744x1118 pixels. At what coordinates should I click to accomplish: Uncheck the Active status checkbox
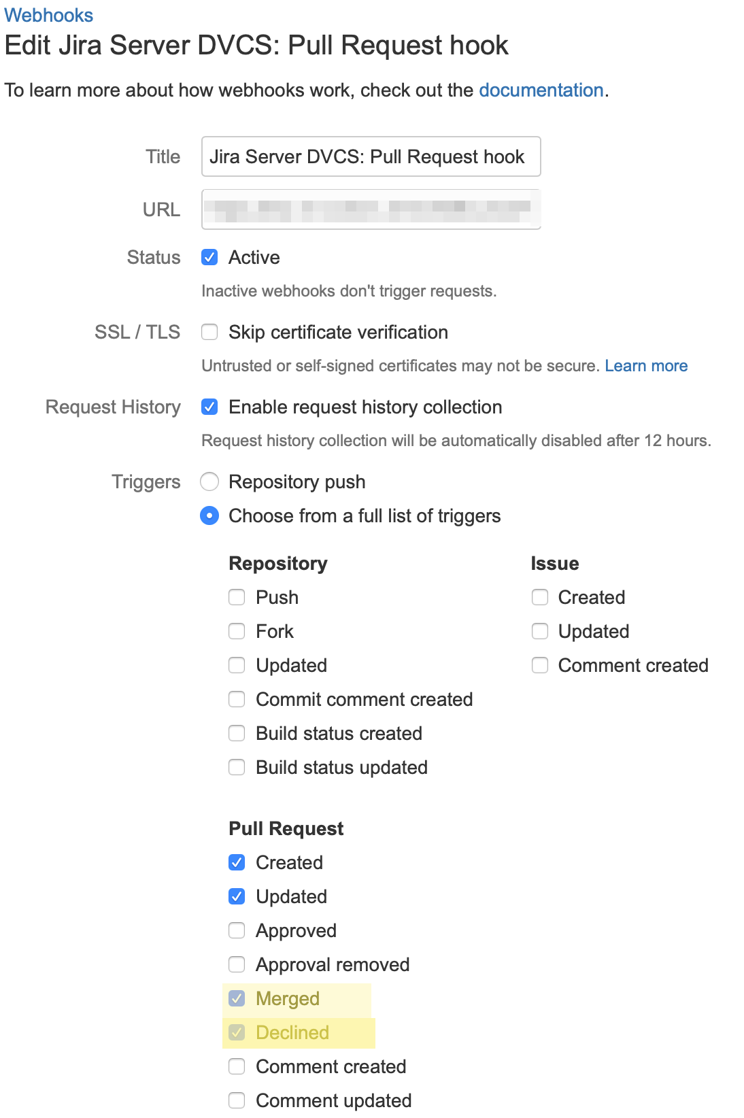coord(209,257)
